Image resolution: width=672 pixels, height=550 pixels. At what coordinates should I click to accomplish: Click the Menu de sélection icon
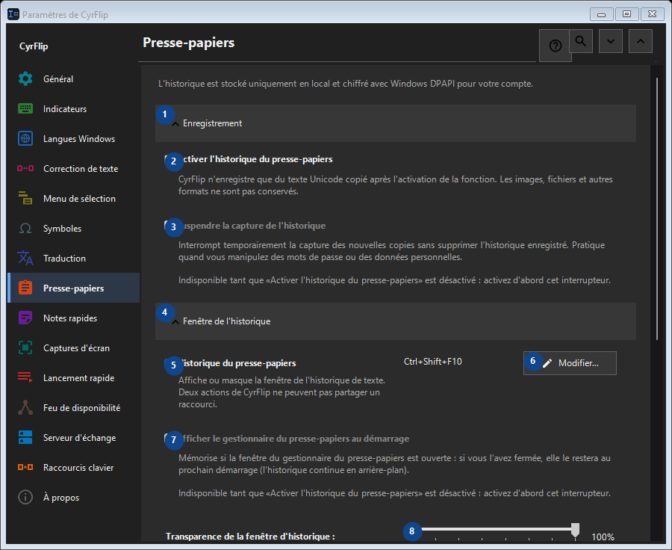[25, 198]
